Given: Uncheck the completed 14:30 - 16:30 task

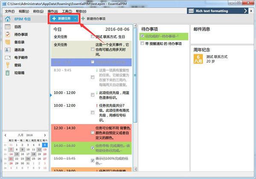Looking at the screenshot, I should 93,148.
